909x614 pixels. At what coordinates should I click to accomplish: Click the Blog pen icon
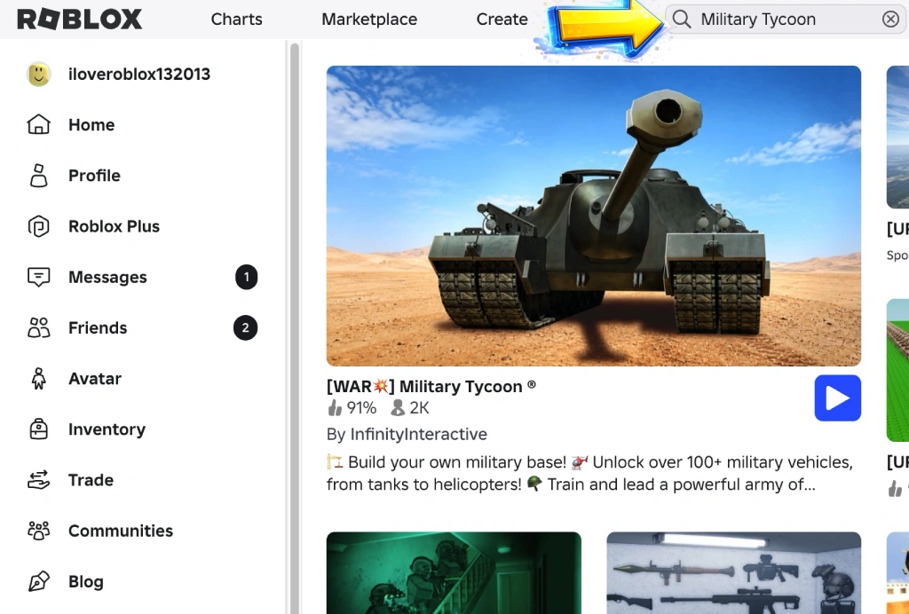click(x=39, y=581)
